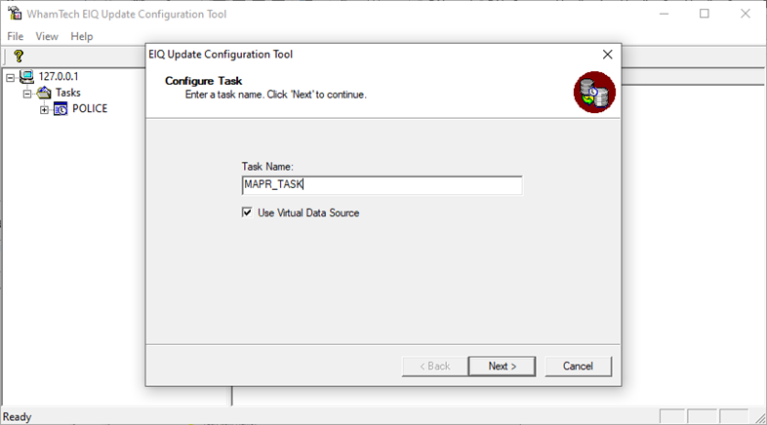767x425 pixels.
Task: Click the Ready status bar text
Action: point(18,416)
